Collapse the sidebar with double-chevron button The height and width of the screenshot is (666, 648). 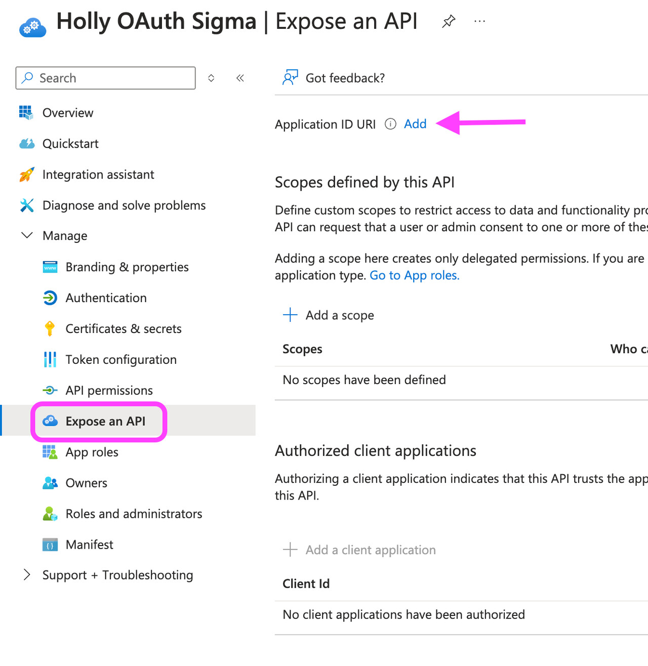click(240, 78)
